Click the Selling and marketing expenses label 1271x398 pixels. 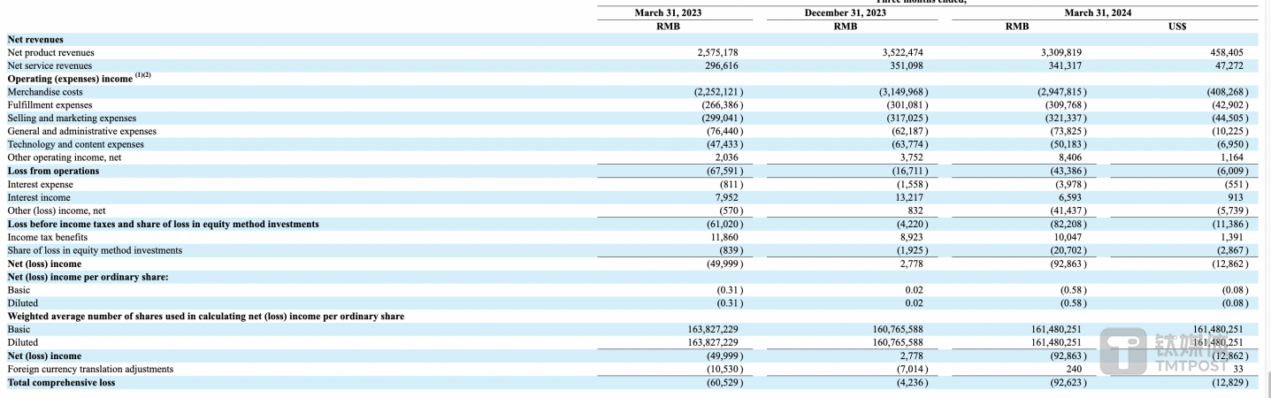click(x=72, y=119)
